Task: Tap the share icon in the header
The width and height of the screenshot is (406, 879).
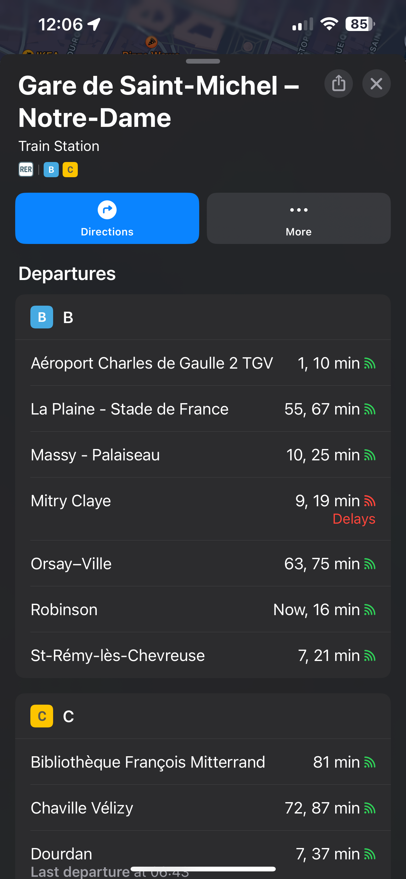Action: point(339,84)
